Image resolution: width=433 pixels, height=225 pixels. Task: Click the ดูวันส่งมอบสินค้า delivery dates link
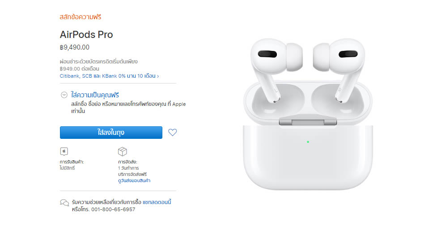pyautogui.click(x=134, y=181)
